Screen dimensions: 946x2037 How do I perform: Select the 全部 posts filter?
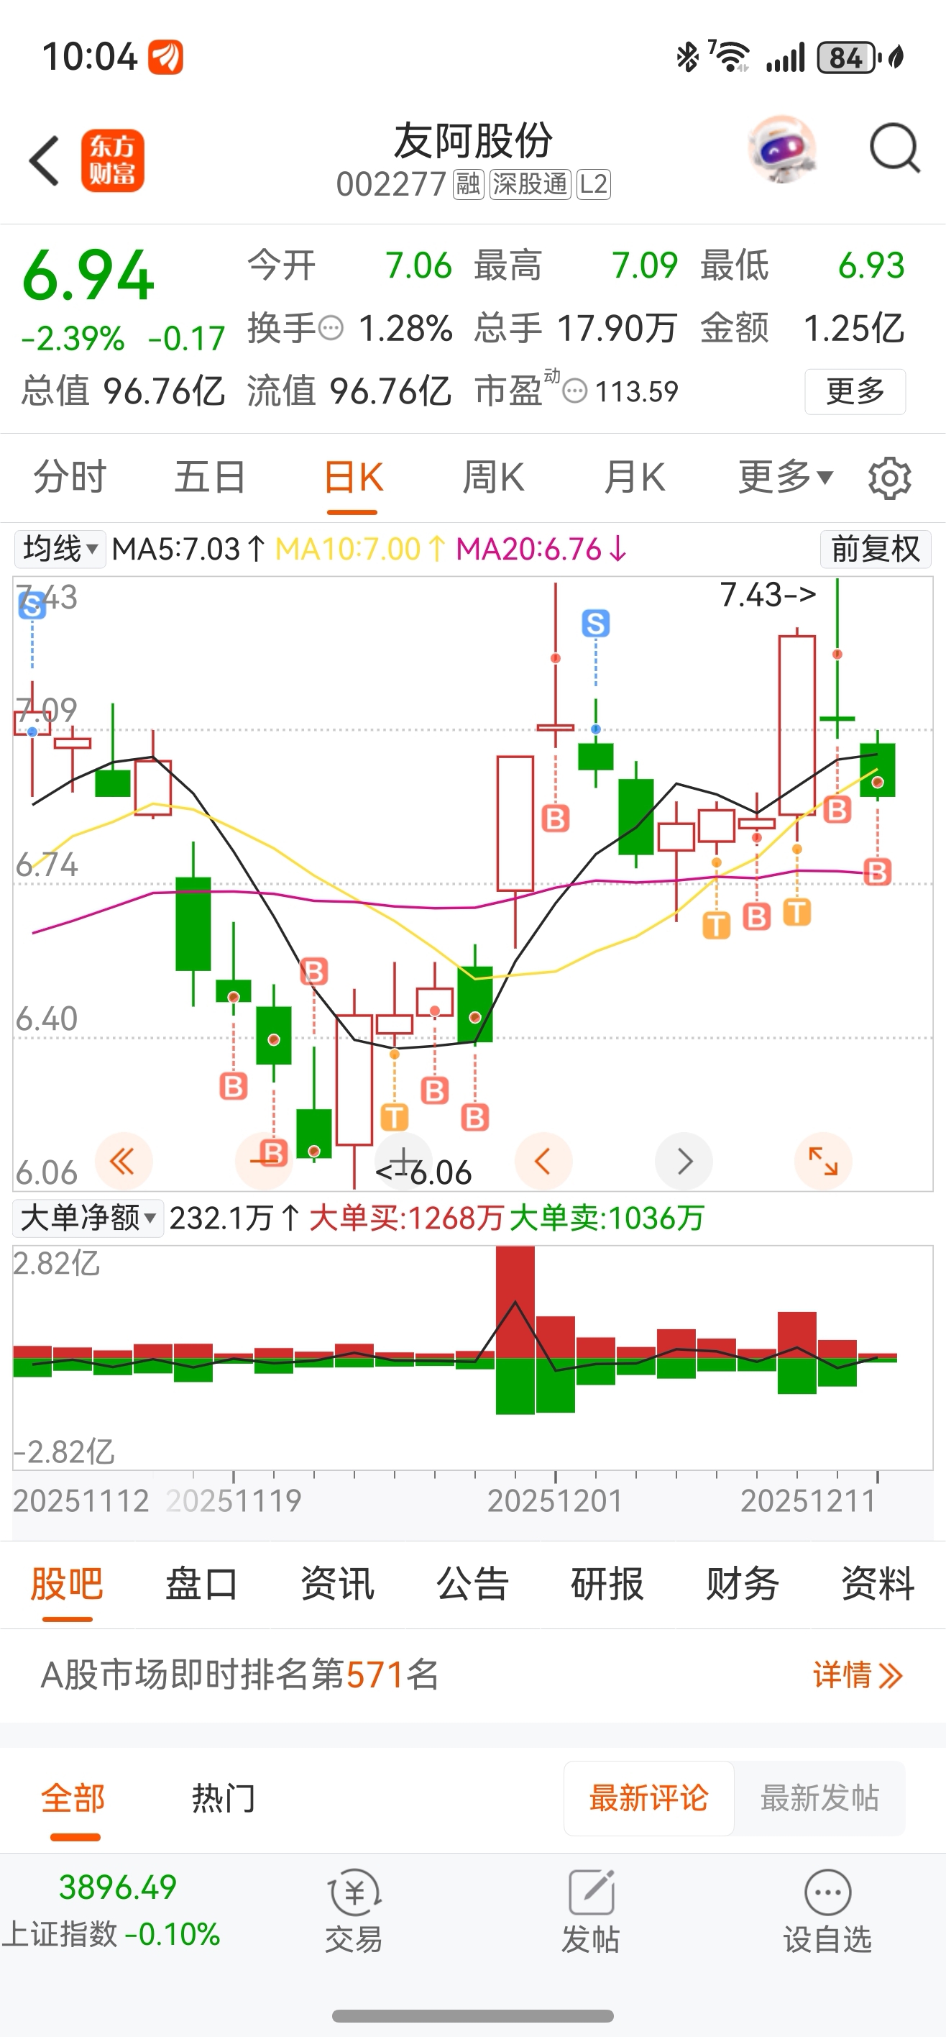[73, 1798]
